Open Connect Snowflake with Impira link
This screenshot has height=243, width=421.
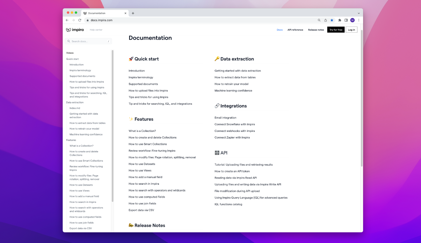point(235,125)
